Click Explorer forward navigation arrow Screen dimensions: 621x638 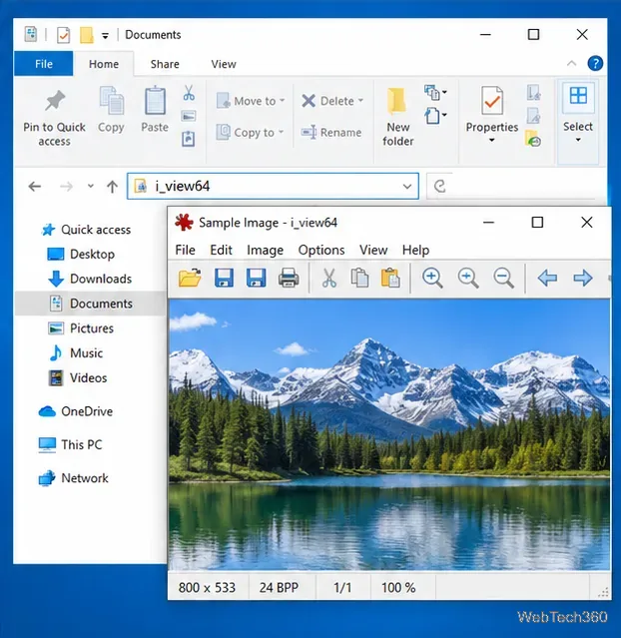[66, 187]
